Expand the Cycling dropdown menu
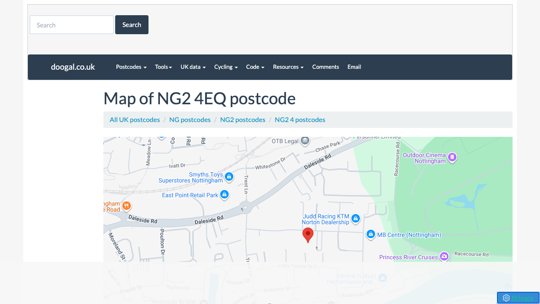Screen dimensions: 540x304 coord(226,67)
